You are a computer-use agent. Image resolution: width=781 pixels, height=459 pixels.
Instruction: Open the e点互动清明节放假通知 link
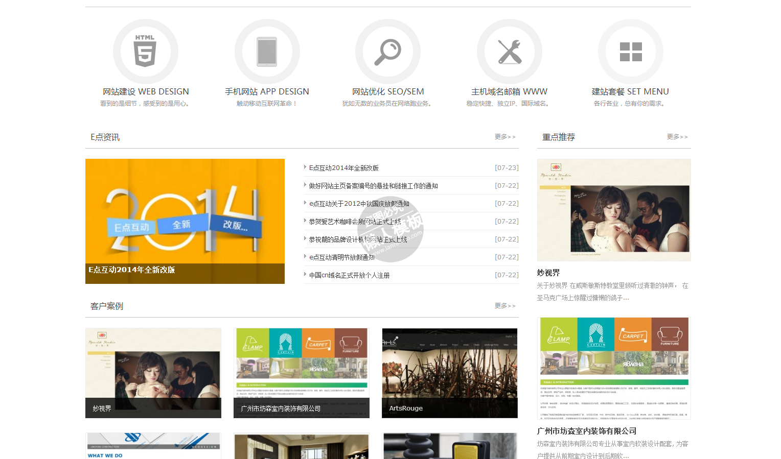341,257
